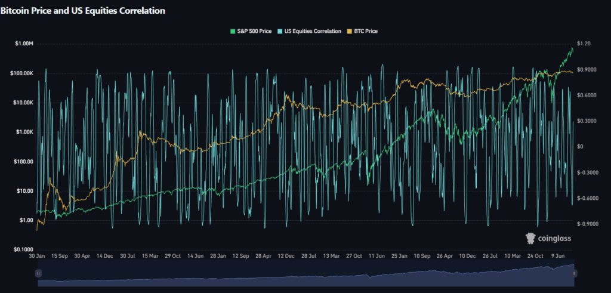Click the coinglass watermark logo icon
Image resolution: width=611 pixels, height=293 pixels.
(x=530, y=239)
